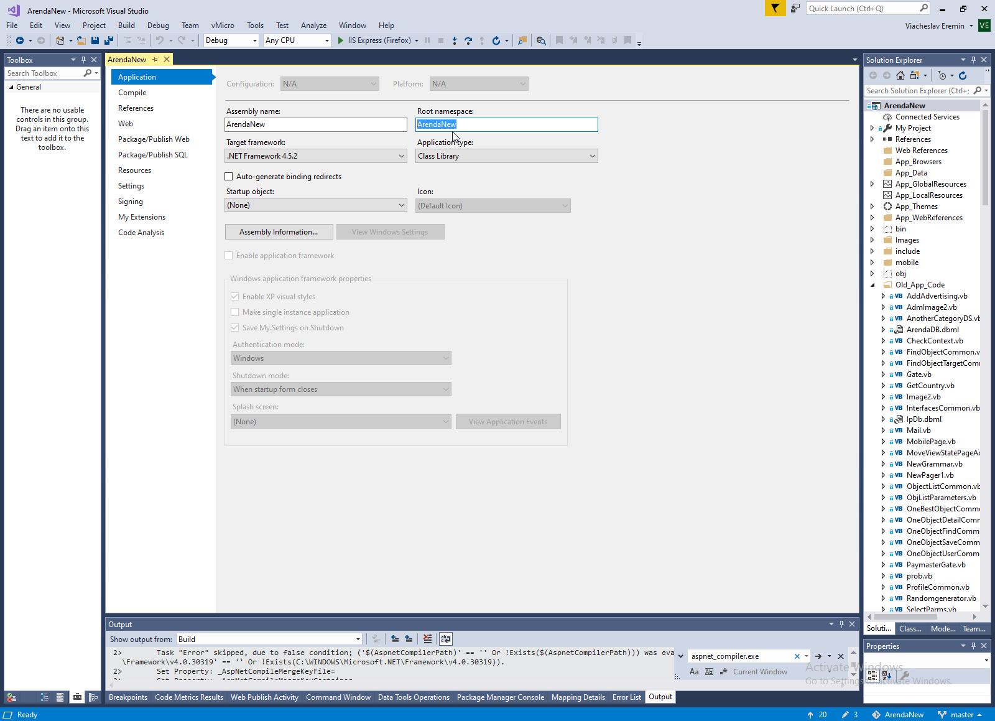Screen dimensions: 995x721
Task: Open the References page of project properties
Action: point(136,108)
